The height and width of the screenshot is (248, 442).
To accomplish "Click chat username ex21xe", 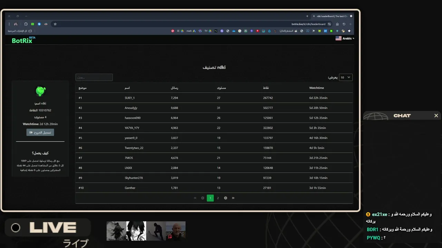I will [x=379, y=214].
